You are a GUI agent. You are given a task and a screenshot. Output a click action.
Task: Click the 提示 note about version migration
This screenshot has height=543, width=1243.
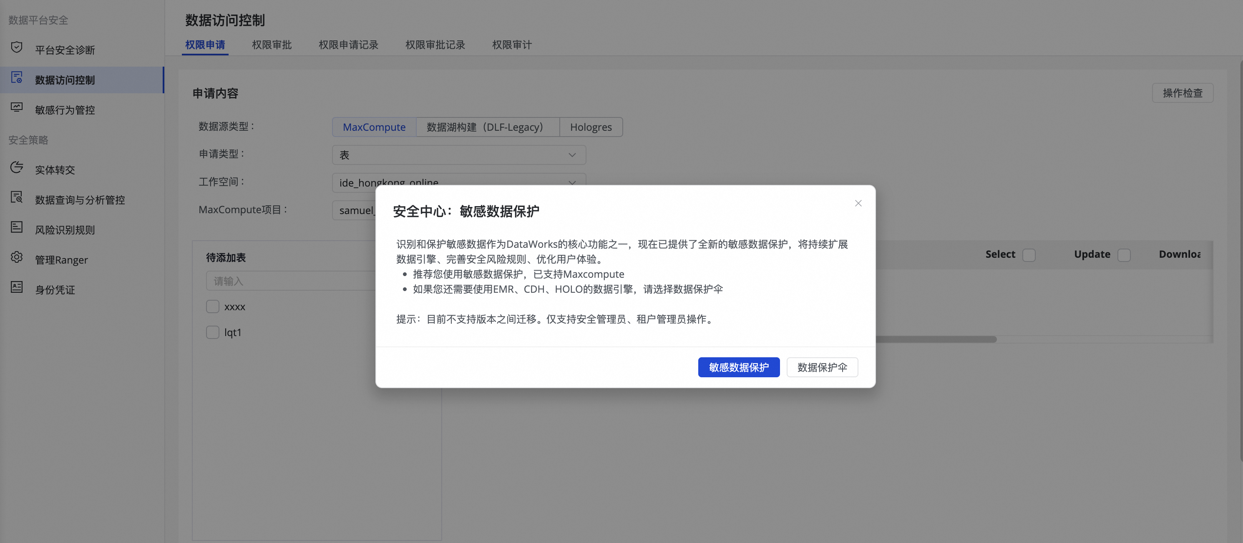point(556,319)
